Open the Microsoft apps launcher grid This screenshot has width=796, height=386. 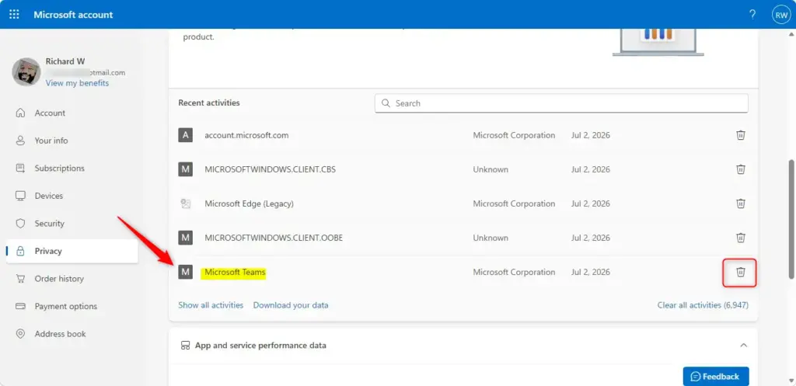14,14
